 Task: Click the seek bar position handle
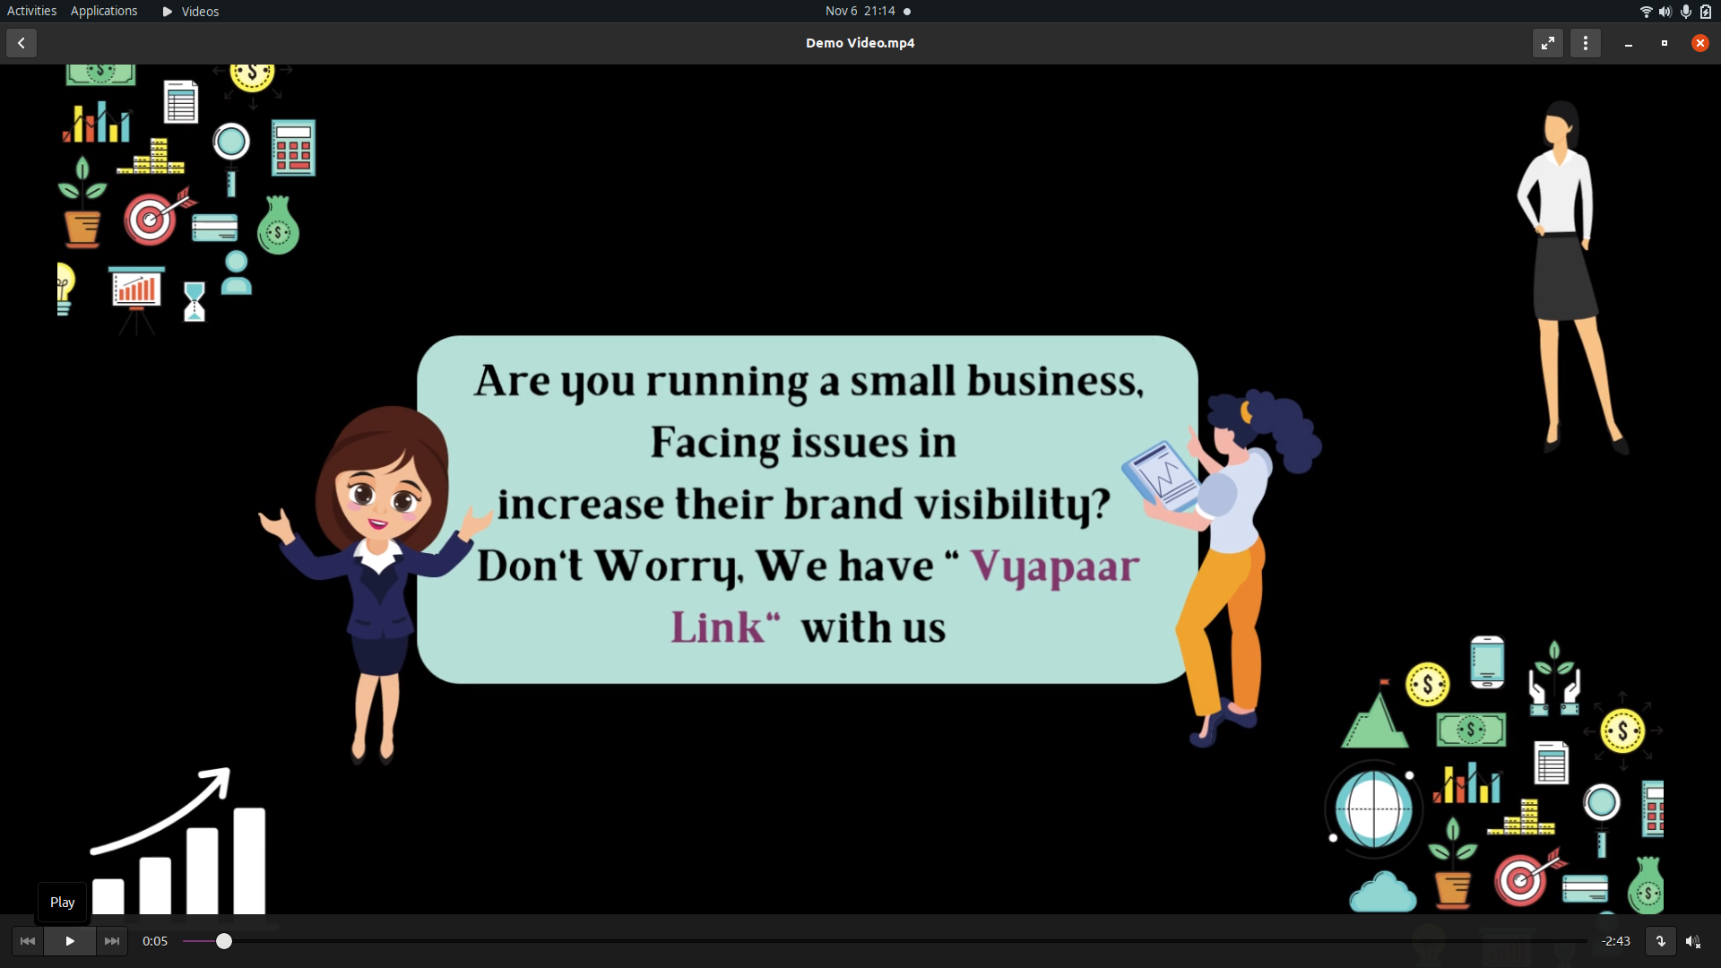click(224, 941)
